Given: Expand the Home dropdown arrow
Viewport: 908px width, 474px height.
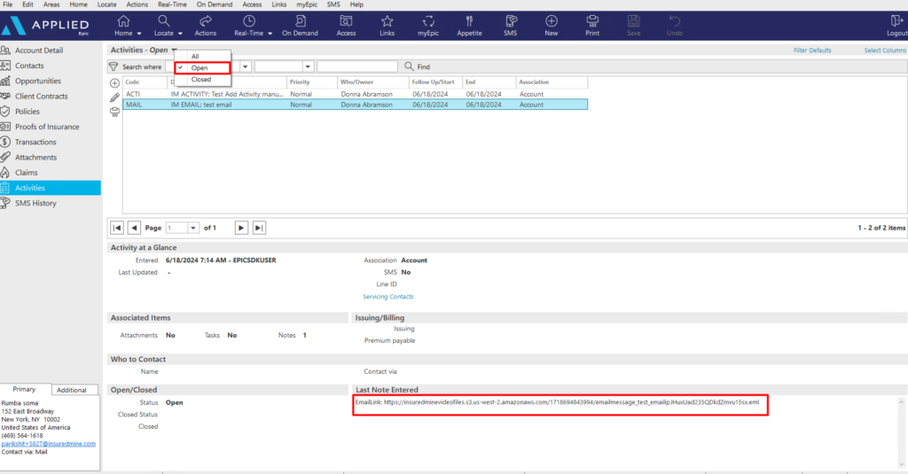Looking at the screenshot, I should (x=139, y=34).
